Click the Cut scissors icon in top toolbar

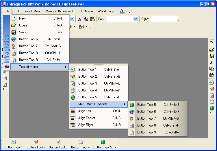tap(80, 19)
